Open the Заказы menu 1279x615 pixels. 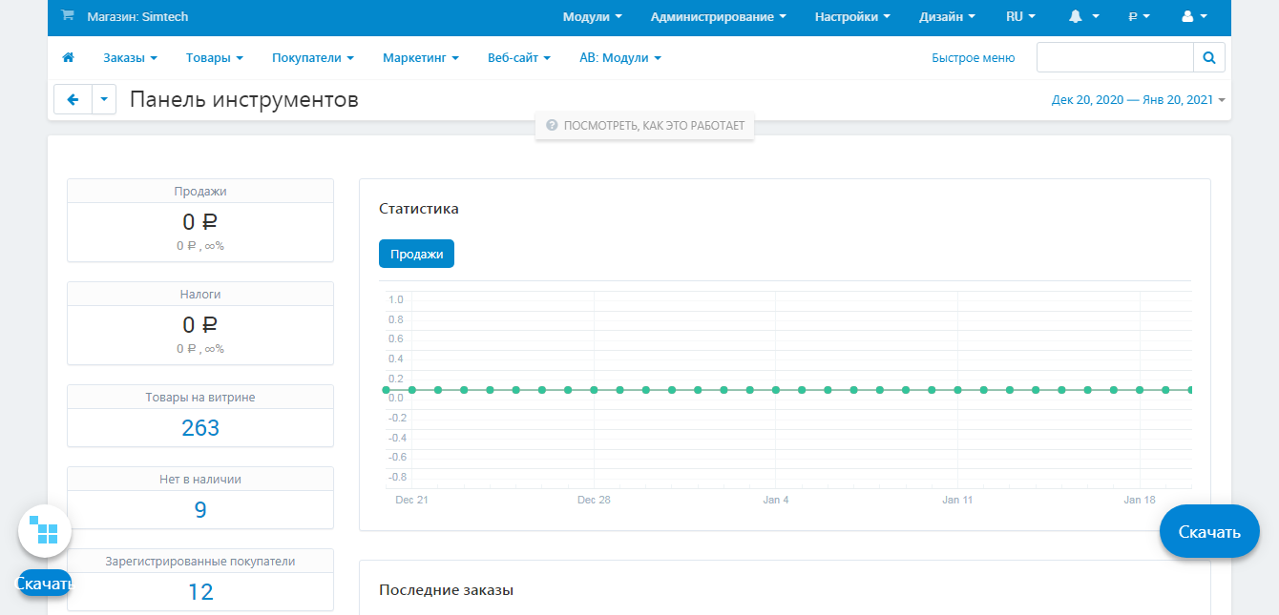click(130, 58)
